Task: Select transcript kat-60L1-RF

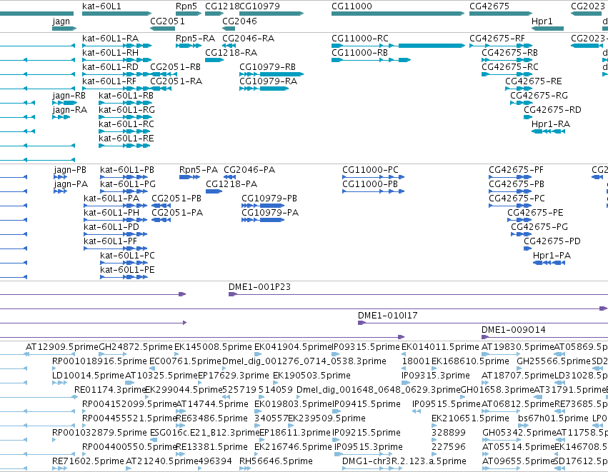Action: (x=116, y=89)
